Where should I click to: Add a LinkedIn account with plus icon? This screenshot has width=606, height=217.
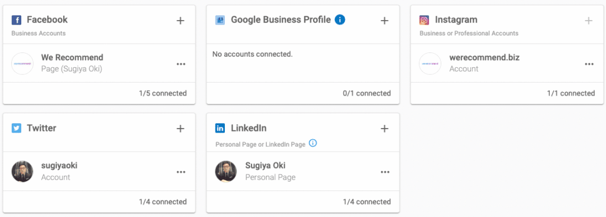click(384, 129)
